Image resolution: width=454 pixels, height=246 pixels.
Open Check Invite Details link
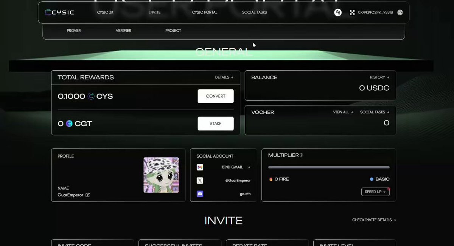[x=374, y=220]
